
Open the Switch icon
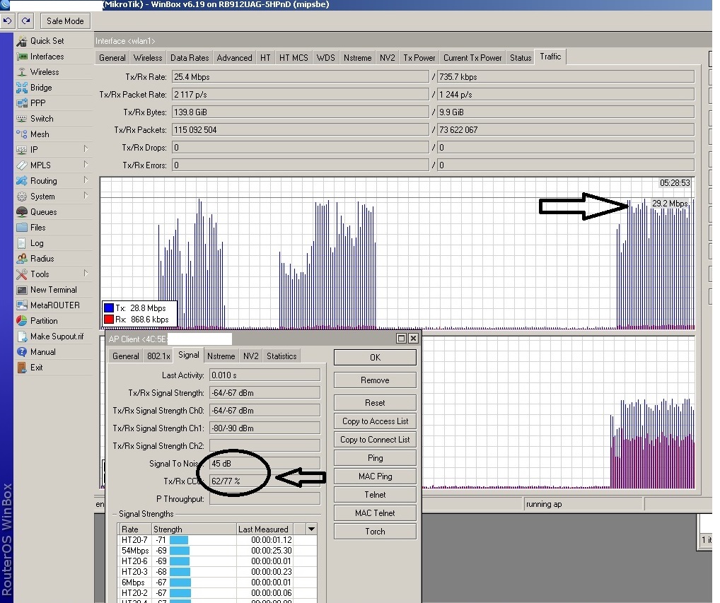(x=22, y=118)
